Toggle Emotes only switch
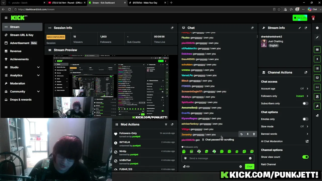Screen dimensions: 322x181 (x=305, y=119)
